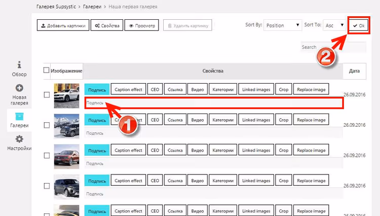Select Категории tab in third image row
Image resolution: width=380 pixels, height=216 pixels.
223,150
